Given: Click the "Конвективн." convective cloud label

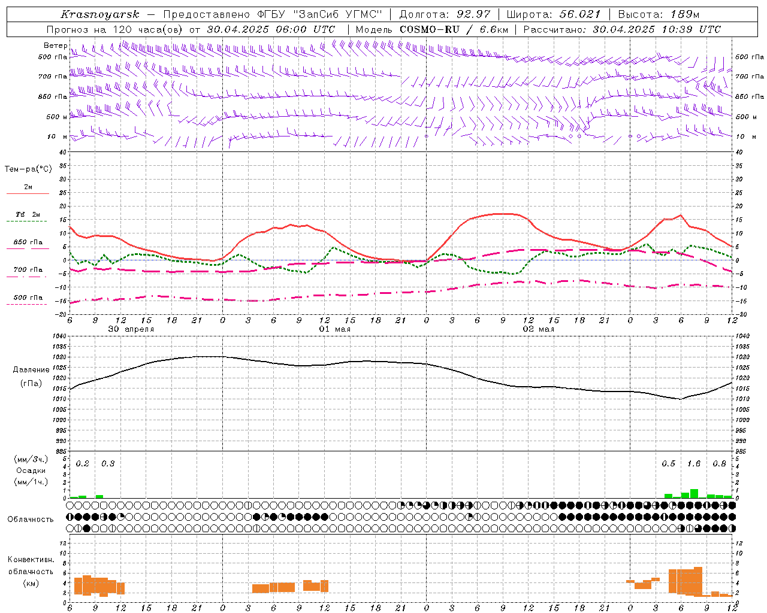Looking at the screenshot, I should pos(31,560).
